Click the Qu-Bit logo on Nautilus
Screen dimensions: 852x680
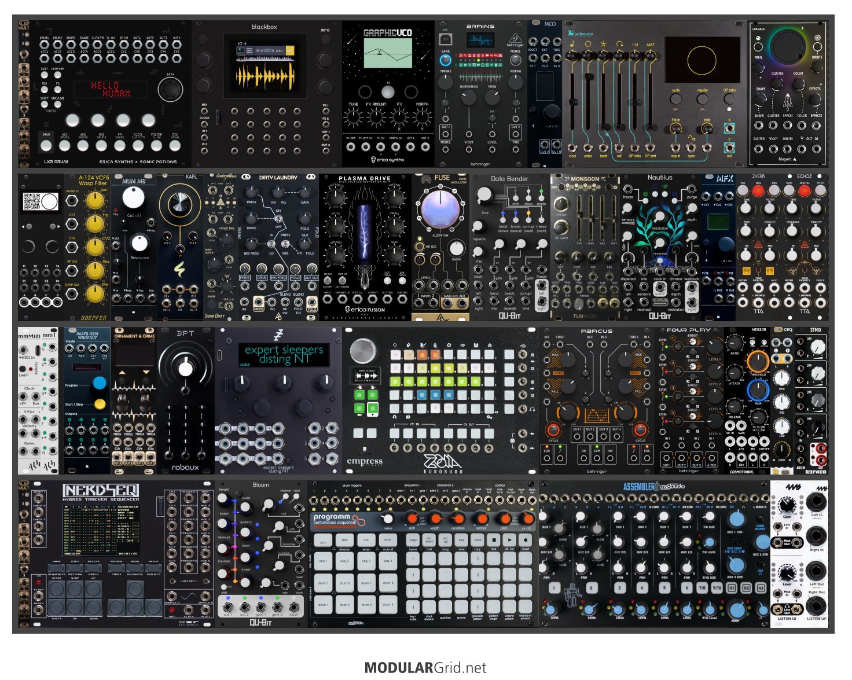click(x=660, y=316)
